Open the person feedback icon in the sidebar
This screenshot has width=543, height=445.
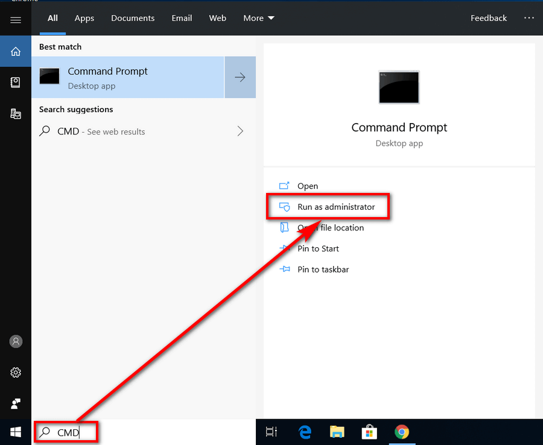(x=16, y=403)
